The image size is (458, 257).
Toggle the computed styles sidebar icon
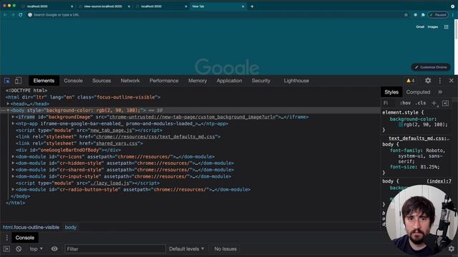pyautogui.click(x=445, y=103)
